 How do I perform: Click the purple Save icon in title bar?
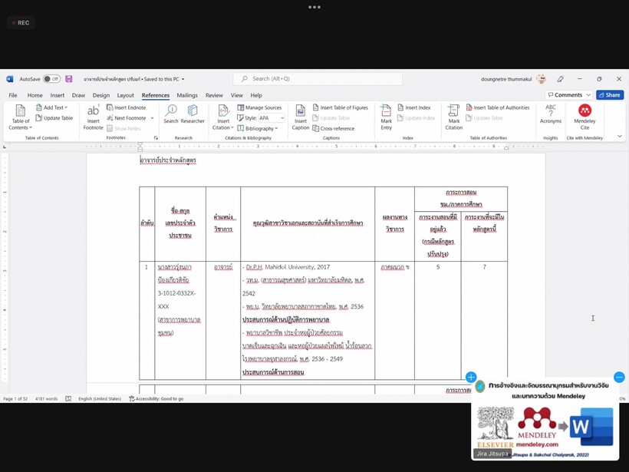coord(69,78)
